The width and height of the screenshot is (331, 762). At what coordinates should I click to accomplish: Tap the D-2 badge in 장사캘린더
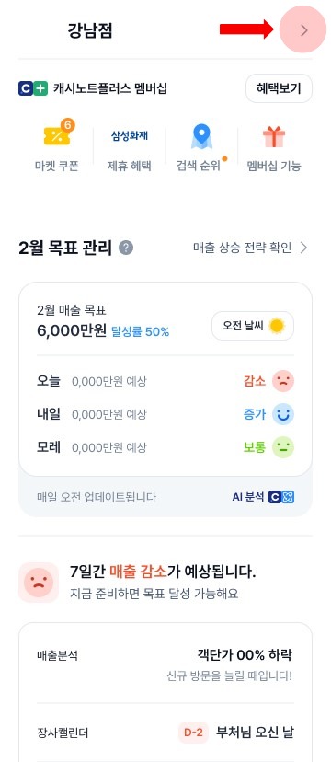[x=193, y=733]
